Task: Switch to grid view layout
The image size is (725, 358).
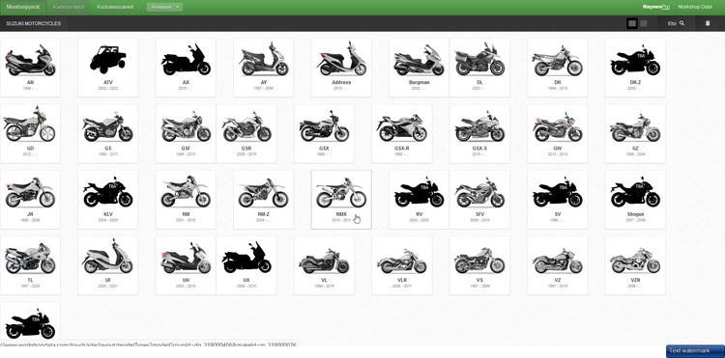Action: (x=632, y=23)
